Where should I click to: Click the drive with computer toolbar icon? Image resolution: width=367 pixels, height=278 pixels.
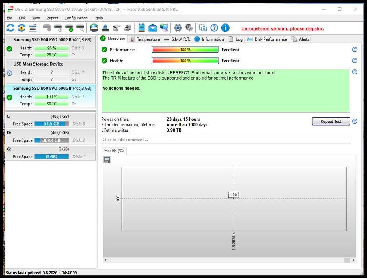tap(127, 28)
